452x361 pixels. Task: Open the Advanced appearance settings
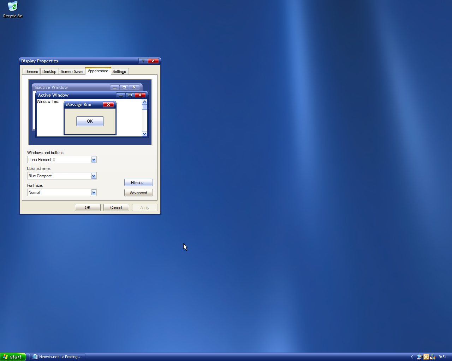tap(138, 192)
